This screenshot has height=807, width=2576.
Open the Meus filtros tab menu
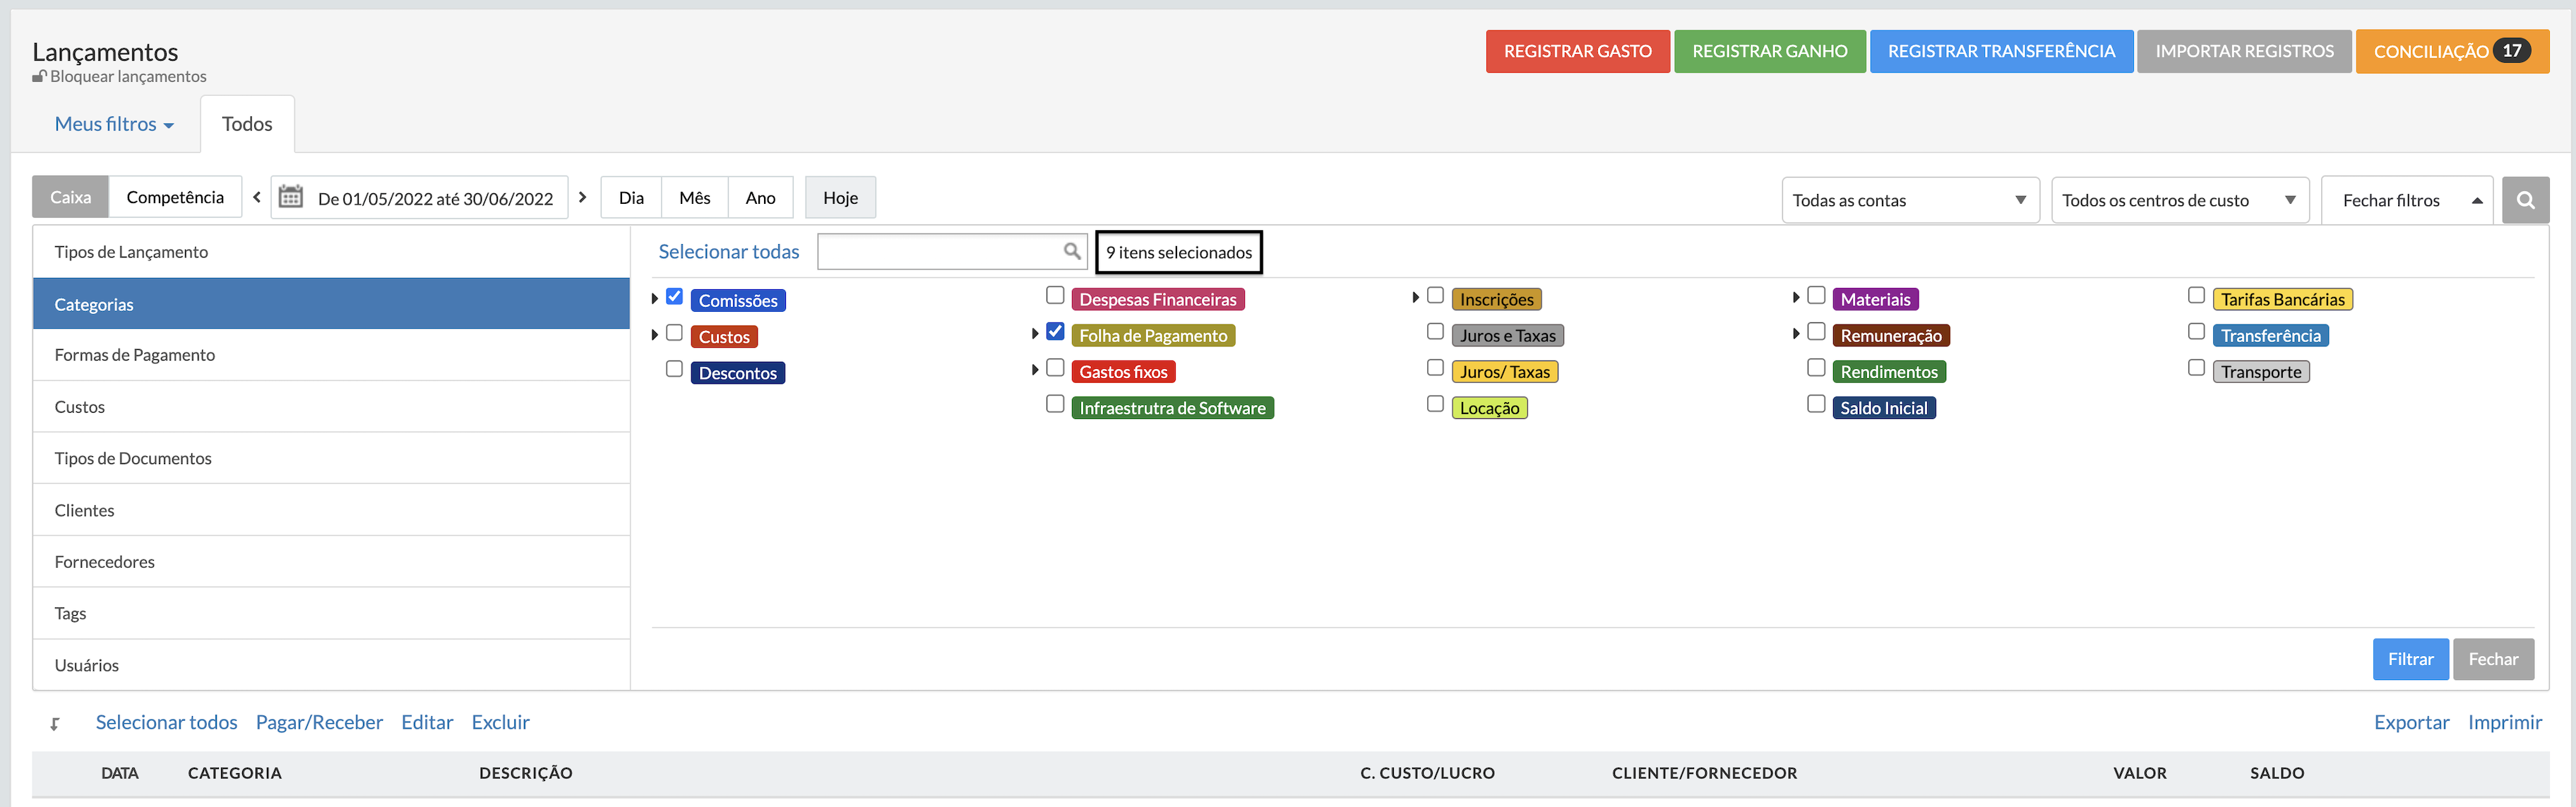pyautogui.click(x=114, y=124)
